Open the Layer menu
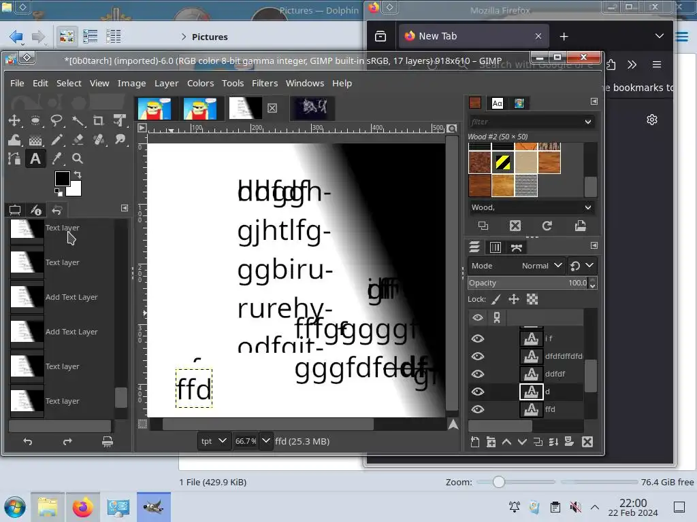Screen dimensions: 697x522 pos(166,83)
